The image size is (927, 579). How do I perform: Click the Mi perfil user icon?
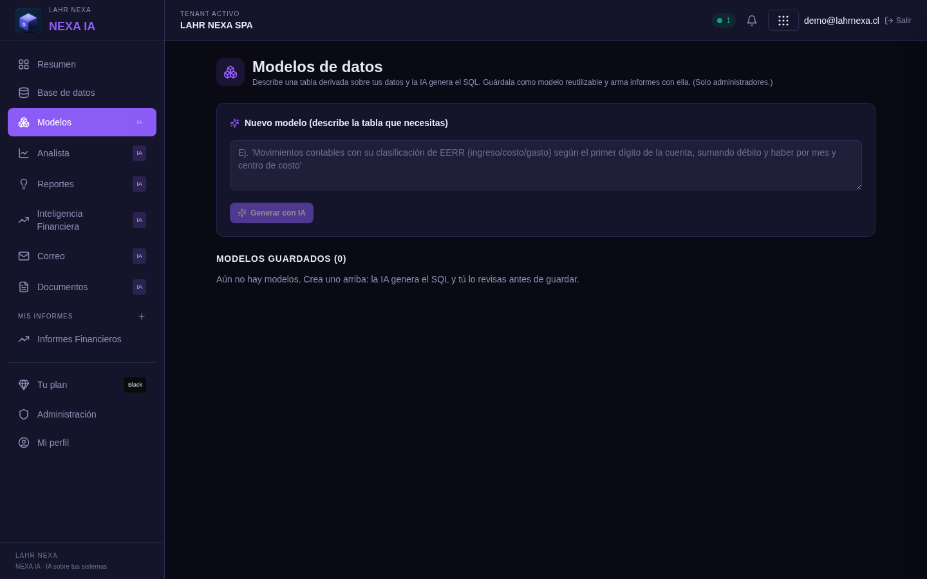[x=24, y=443]
